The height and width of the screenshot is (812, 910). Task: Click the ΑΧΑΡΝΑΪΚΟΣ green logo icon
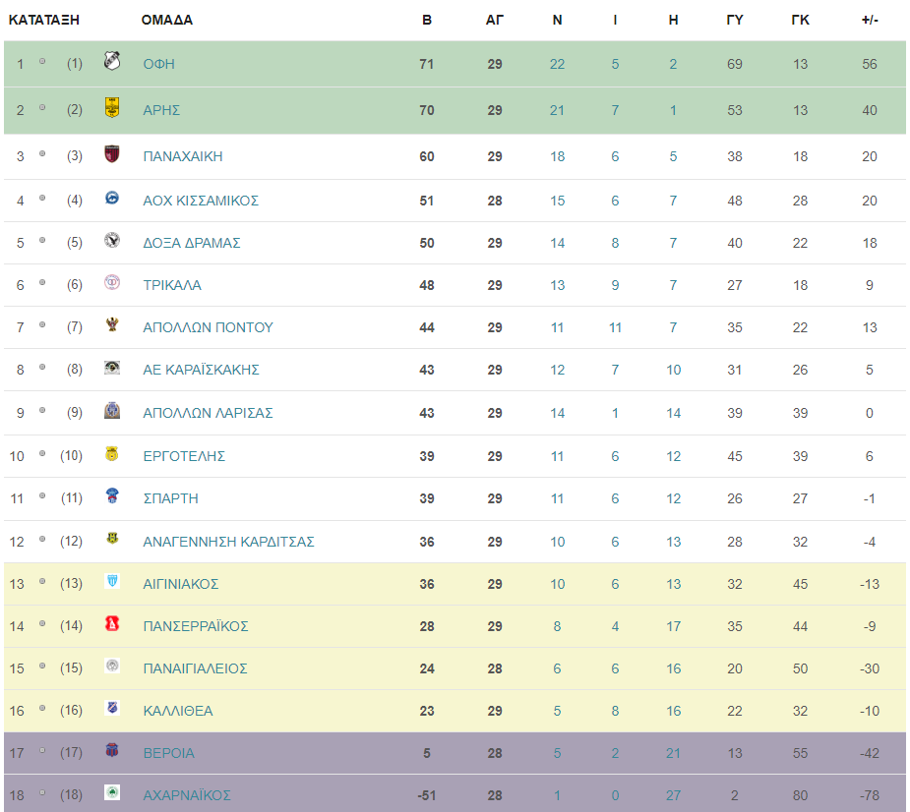coord(112,792)
